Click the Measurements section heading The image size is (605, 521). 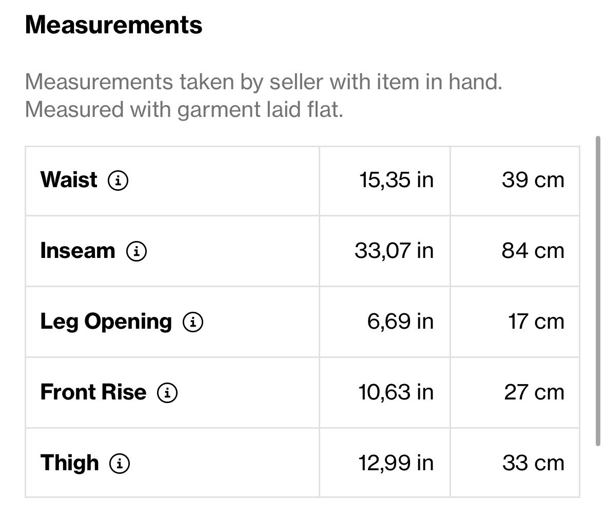(113, 25)
